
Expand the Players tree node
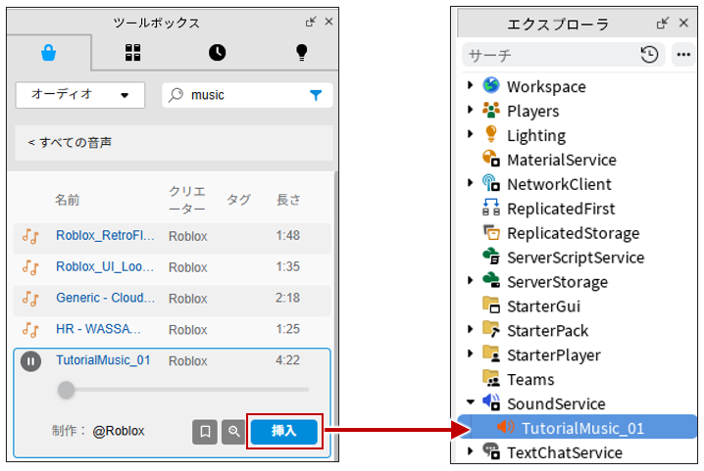click(x=470, y=109)
